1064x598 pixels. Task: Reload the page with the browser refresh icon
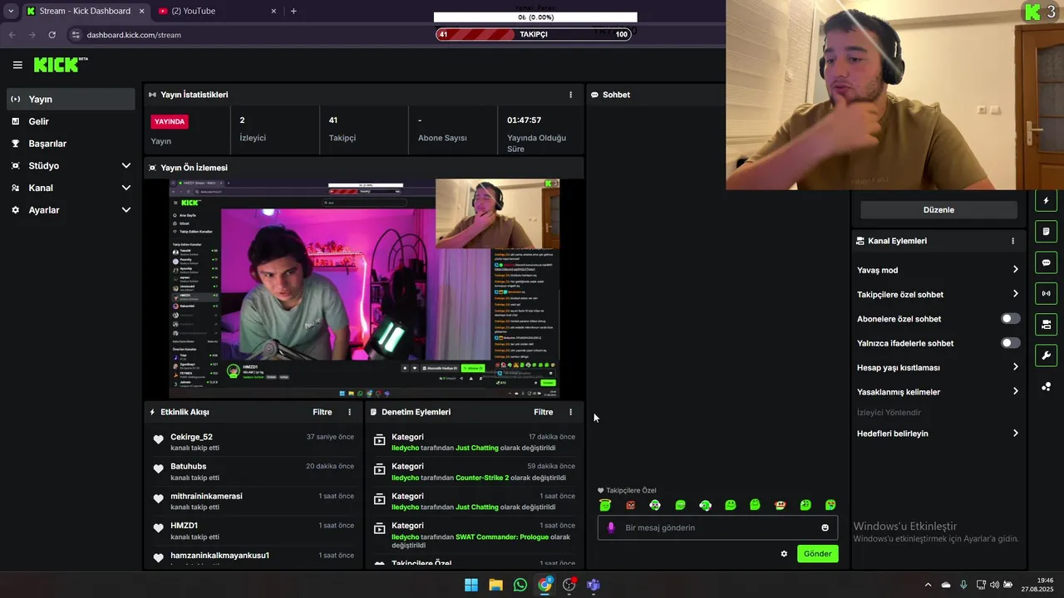(52, 35)
